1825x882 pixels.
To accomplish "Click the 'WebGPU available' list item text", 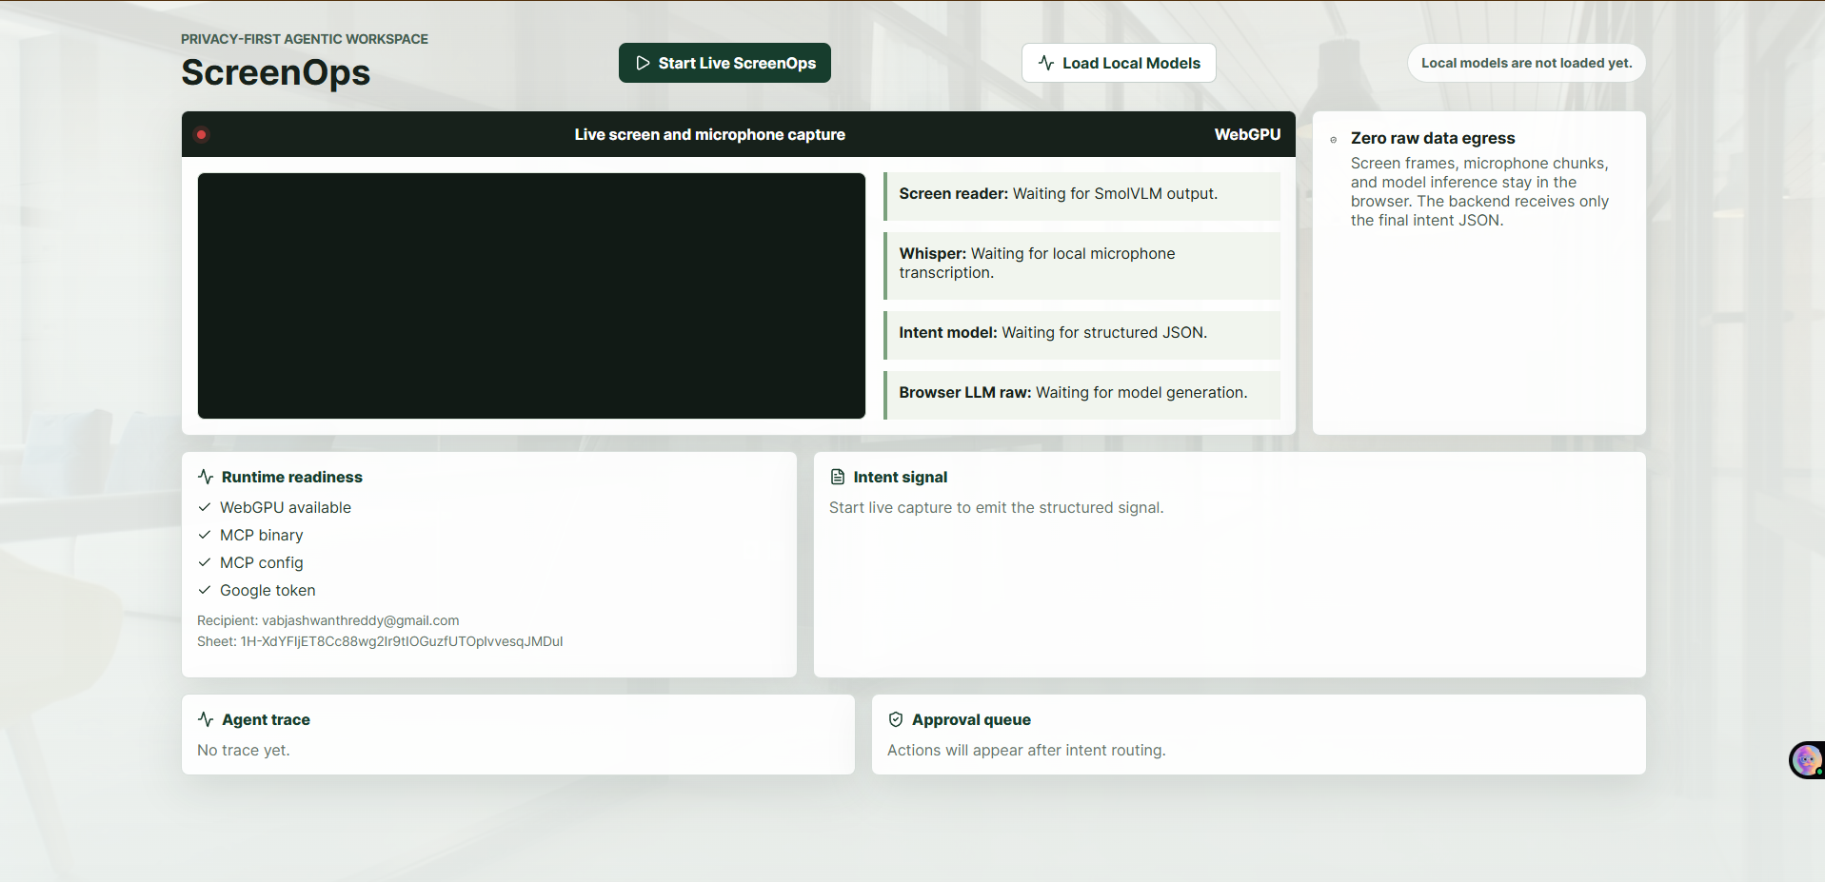I will click(x=286, y=507).
